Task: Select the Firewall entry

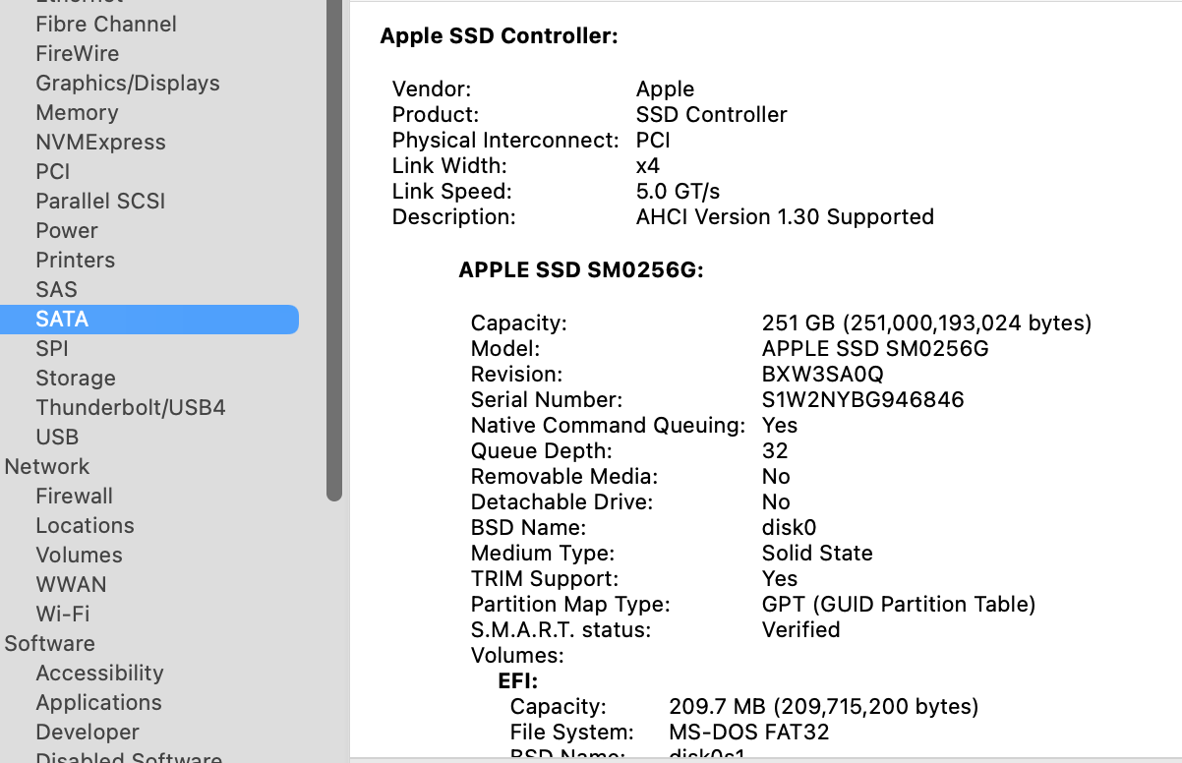Action: tap(74, 496)
